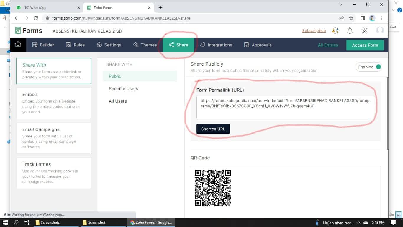Image resolution: width=403 pixels, height=227 pixels.
Task: Select Public under Share With
Action: 140,76
